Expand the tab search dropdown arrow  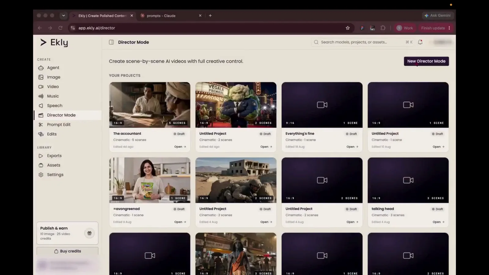point(63,16)
